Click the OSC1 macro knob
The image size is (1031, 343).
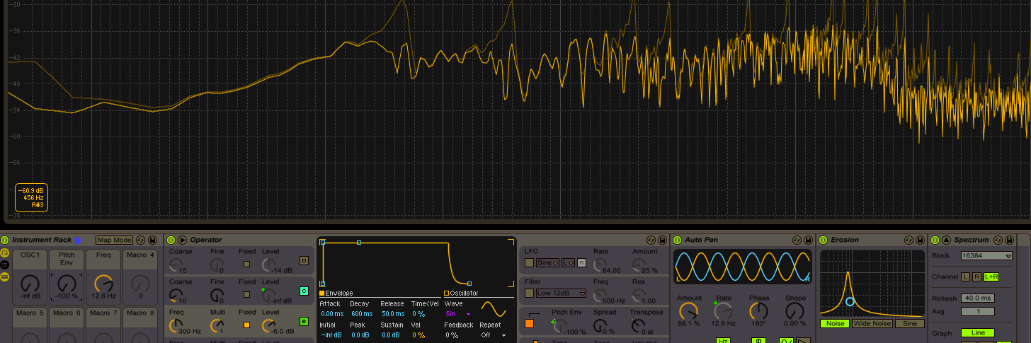(x=30, y=284)
